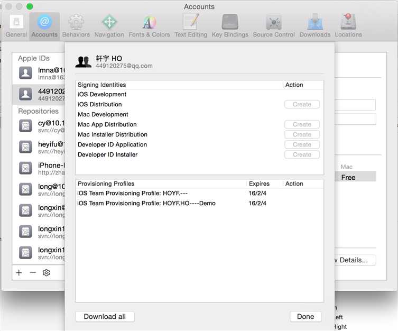The width and height of the screenshot is (398, 331).
Task: Select the 4491202 Apple ID account
Action: pos(39,95)
